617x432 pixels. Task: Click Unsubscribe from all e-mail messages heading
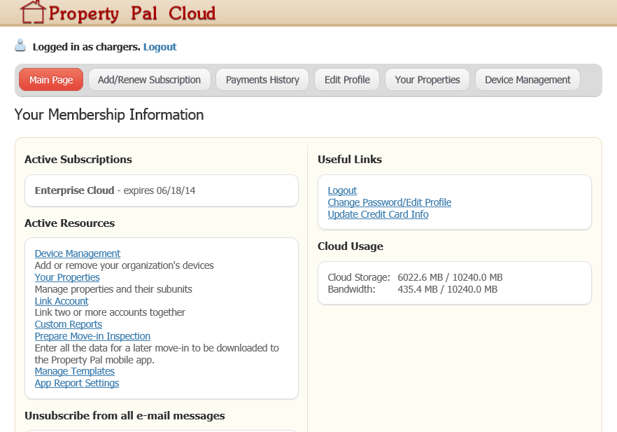pyautogui.click(x=125, y=416)
